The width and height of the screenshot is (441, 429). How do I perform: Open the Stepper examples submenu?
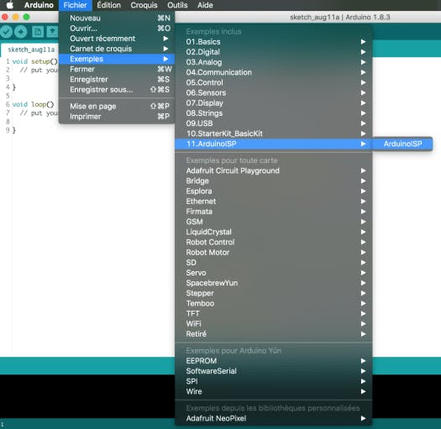[x=273, y=293]
